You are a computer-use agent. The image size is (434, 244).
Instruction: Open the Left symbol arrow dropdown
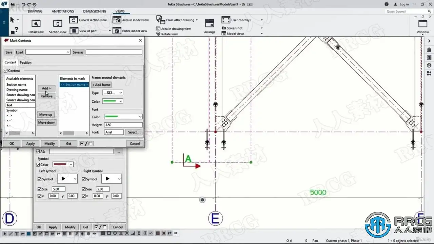(x=67, y=179)
